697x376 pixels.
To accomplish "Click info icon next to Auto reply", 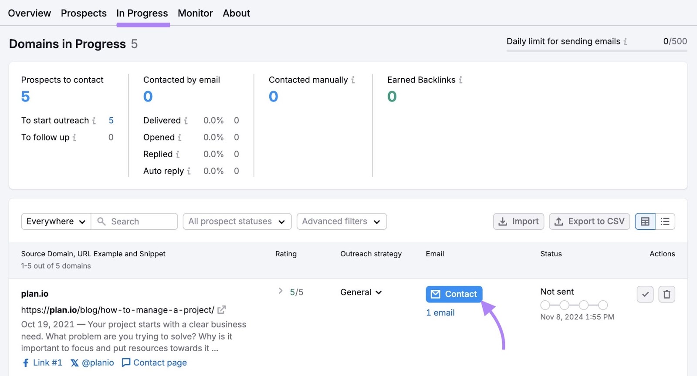I will 189,171.
